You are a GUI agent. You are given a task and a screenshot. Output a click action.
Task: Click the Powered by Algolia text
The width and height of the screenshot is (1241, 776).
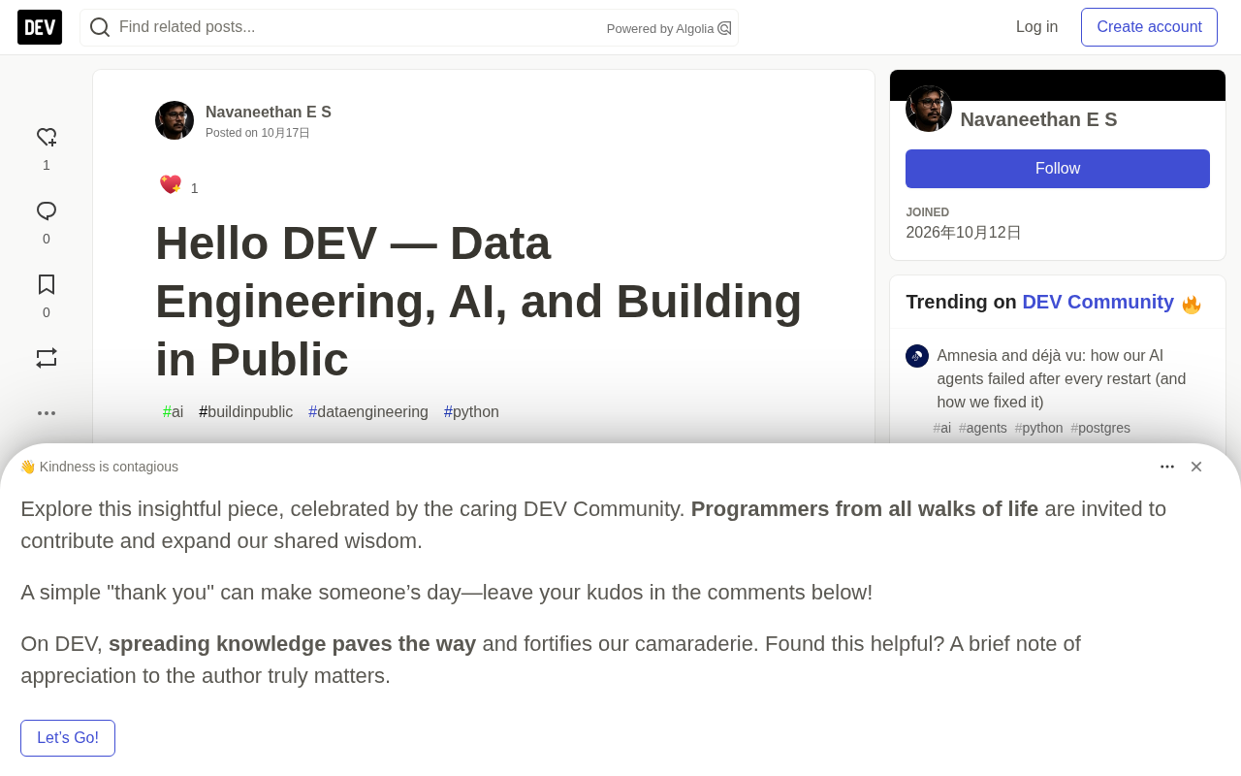660,29
